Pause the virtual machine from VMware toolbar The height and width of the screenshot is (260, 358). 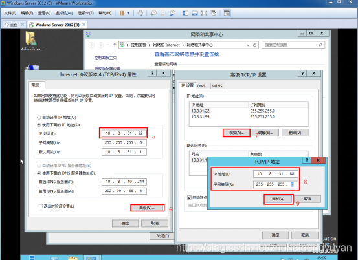point(122,13)
